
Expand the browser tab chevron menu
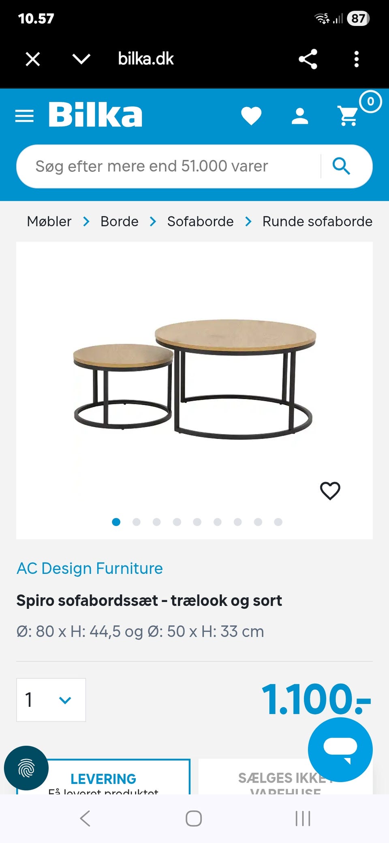(x=81, y=59)
